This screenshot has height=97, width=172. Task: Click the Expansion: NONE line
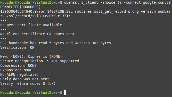(x=16, y=70)
